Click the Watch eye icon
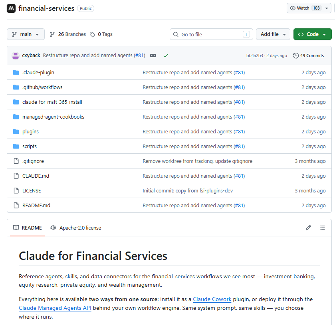Screen dimensions: 335x325 point(293,8)
